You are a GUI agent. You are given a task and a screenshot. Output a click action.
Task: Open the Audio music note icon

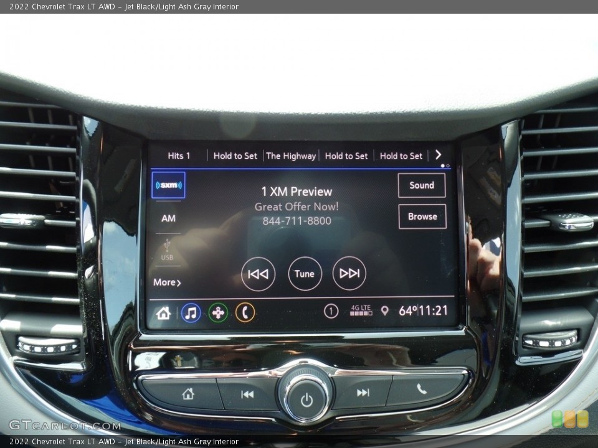tap(191, 313)
